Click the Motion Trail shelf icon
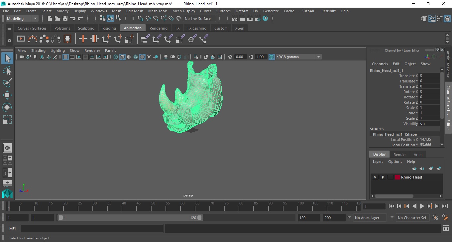The height and width of the screenshot is (242, 452). pyautogui.click(x=33, y=39)
